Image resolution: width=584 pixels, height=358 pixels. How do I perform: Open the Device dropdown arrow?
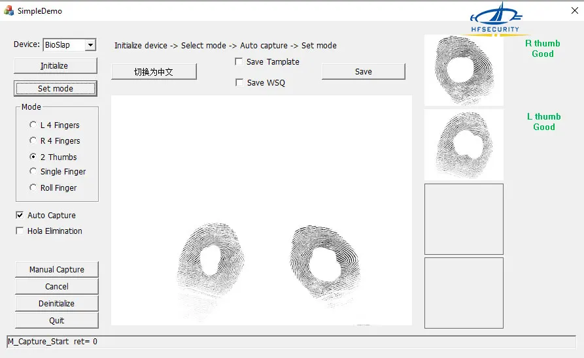(x=90, y=45)
